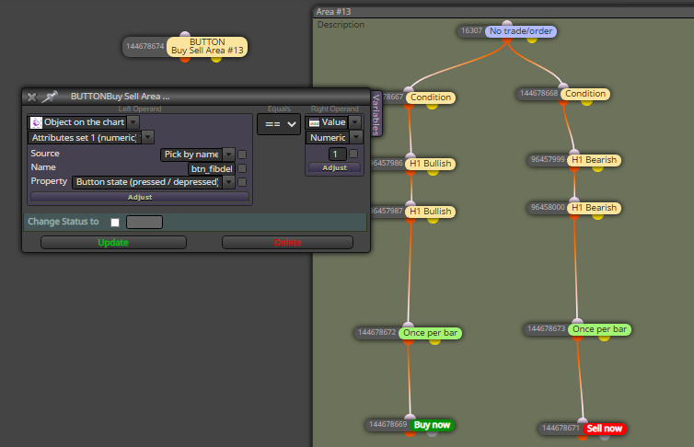Click the btn_fibdel name input field
This screenshot has width=694, height=447.
(212, 168)
